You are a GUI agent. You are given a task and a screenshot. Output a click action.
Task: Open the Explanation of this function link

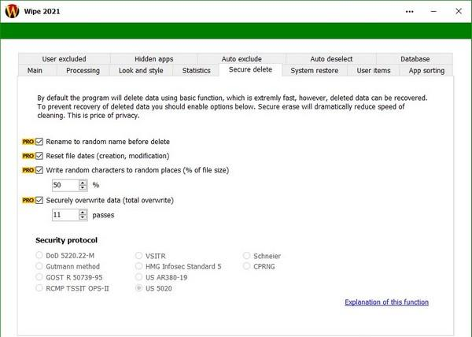tap(386, 302)
